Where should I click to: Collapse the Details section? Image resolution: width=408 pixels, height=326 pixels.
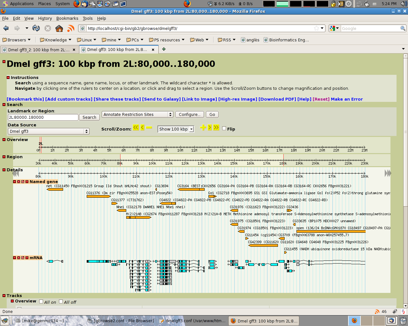coord(4,170)
